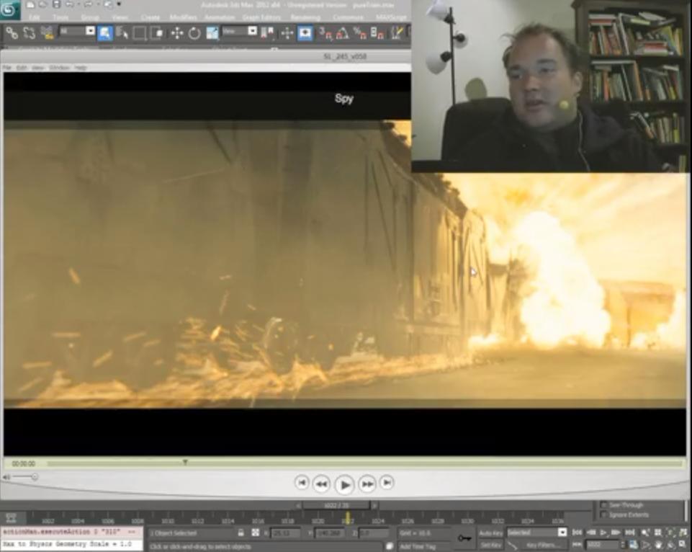
Task: Open the Group menu
Action: (x=90, y=17)
